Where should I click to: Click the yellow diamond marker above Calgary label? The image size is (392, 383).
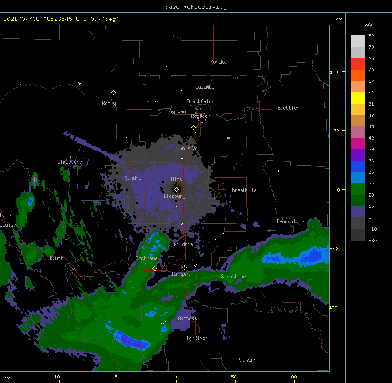point(184,268)
